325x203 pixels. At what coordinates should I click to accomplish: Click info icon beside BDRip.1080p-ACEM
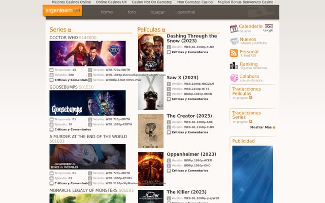pos(169,160)
